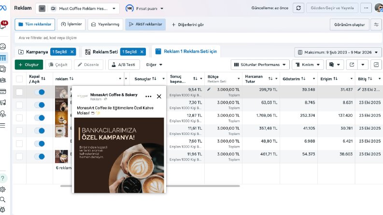Click the profile avatar picture
This screenshot has height=215, width=383.
[379, 8]
